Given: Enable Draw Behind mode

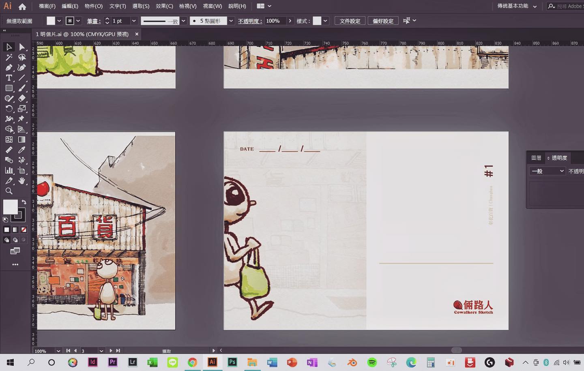Looking at the screenshot, I should click(15, 240).
